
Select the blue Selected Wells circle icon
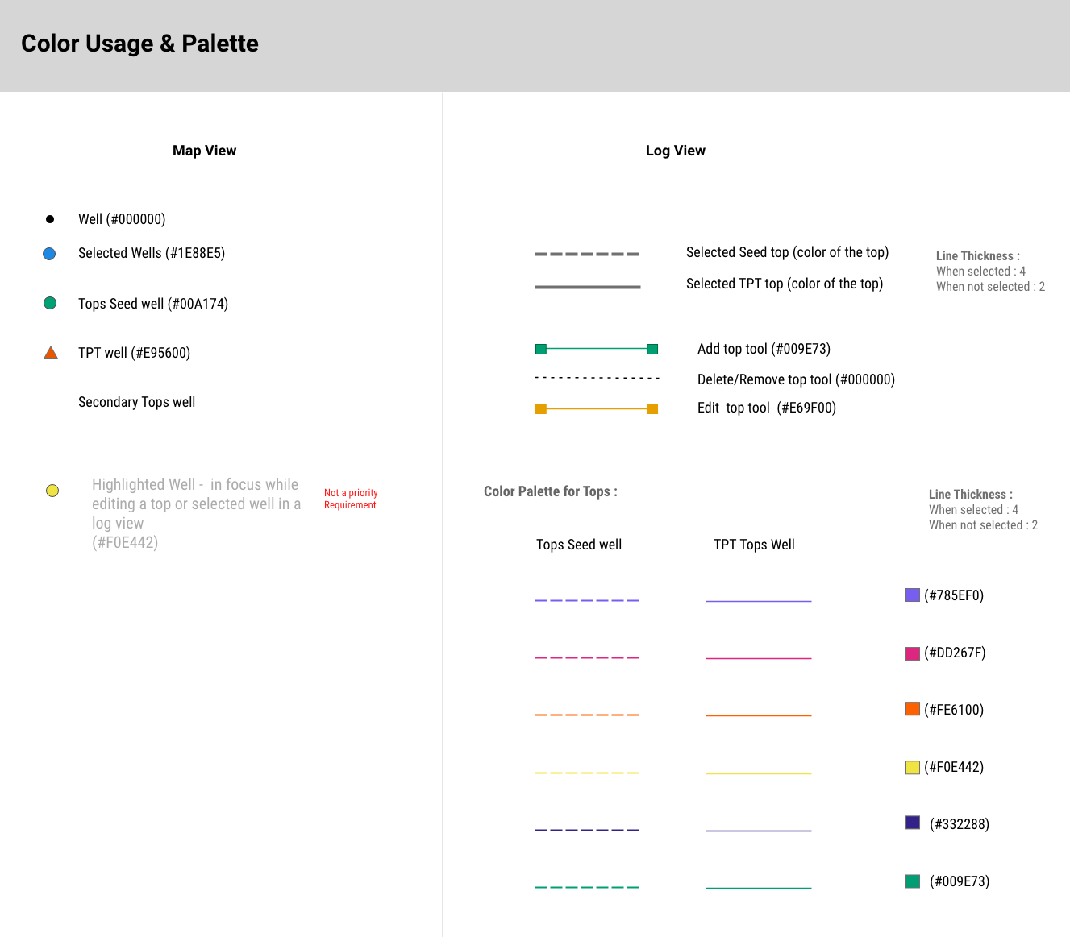click(x=49, y=254)
